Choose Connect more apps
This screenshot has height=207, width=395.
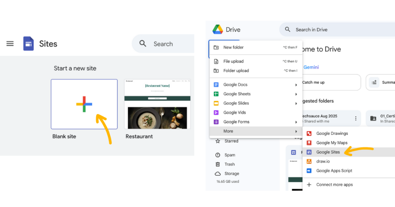(x=349, y=185)
